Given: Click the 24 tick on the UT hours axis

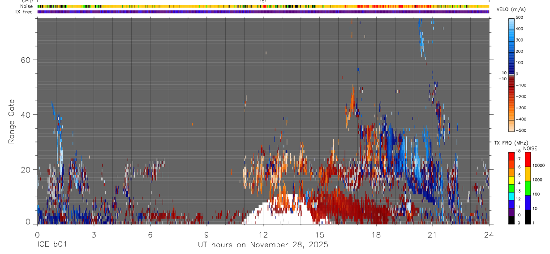Looking at the screenshot, I should click(489, 234).
